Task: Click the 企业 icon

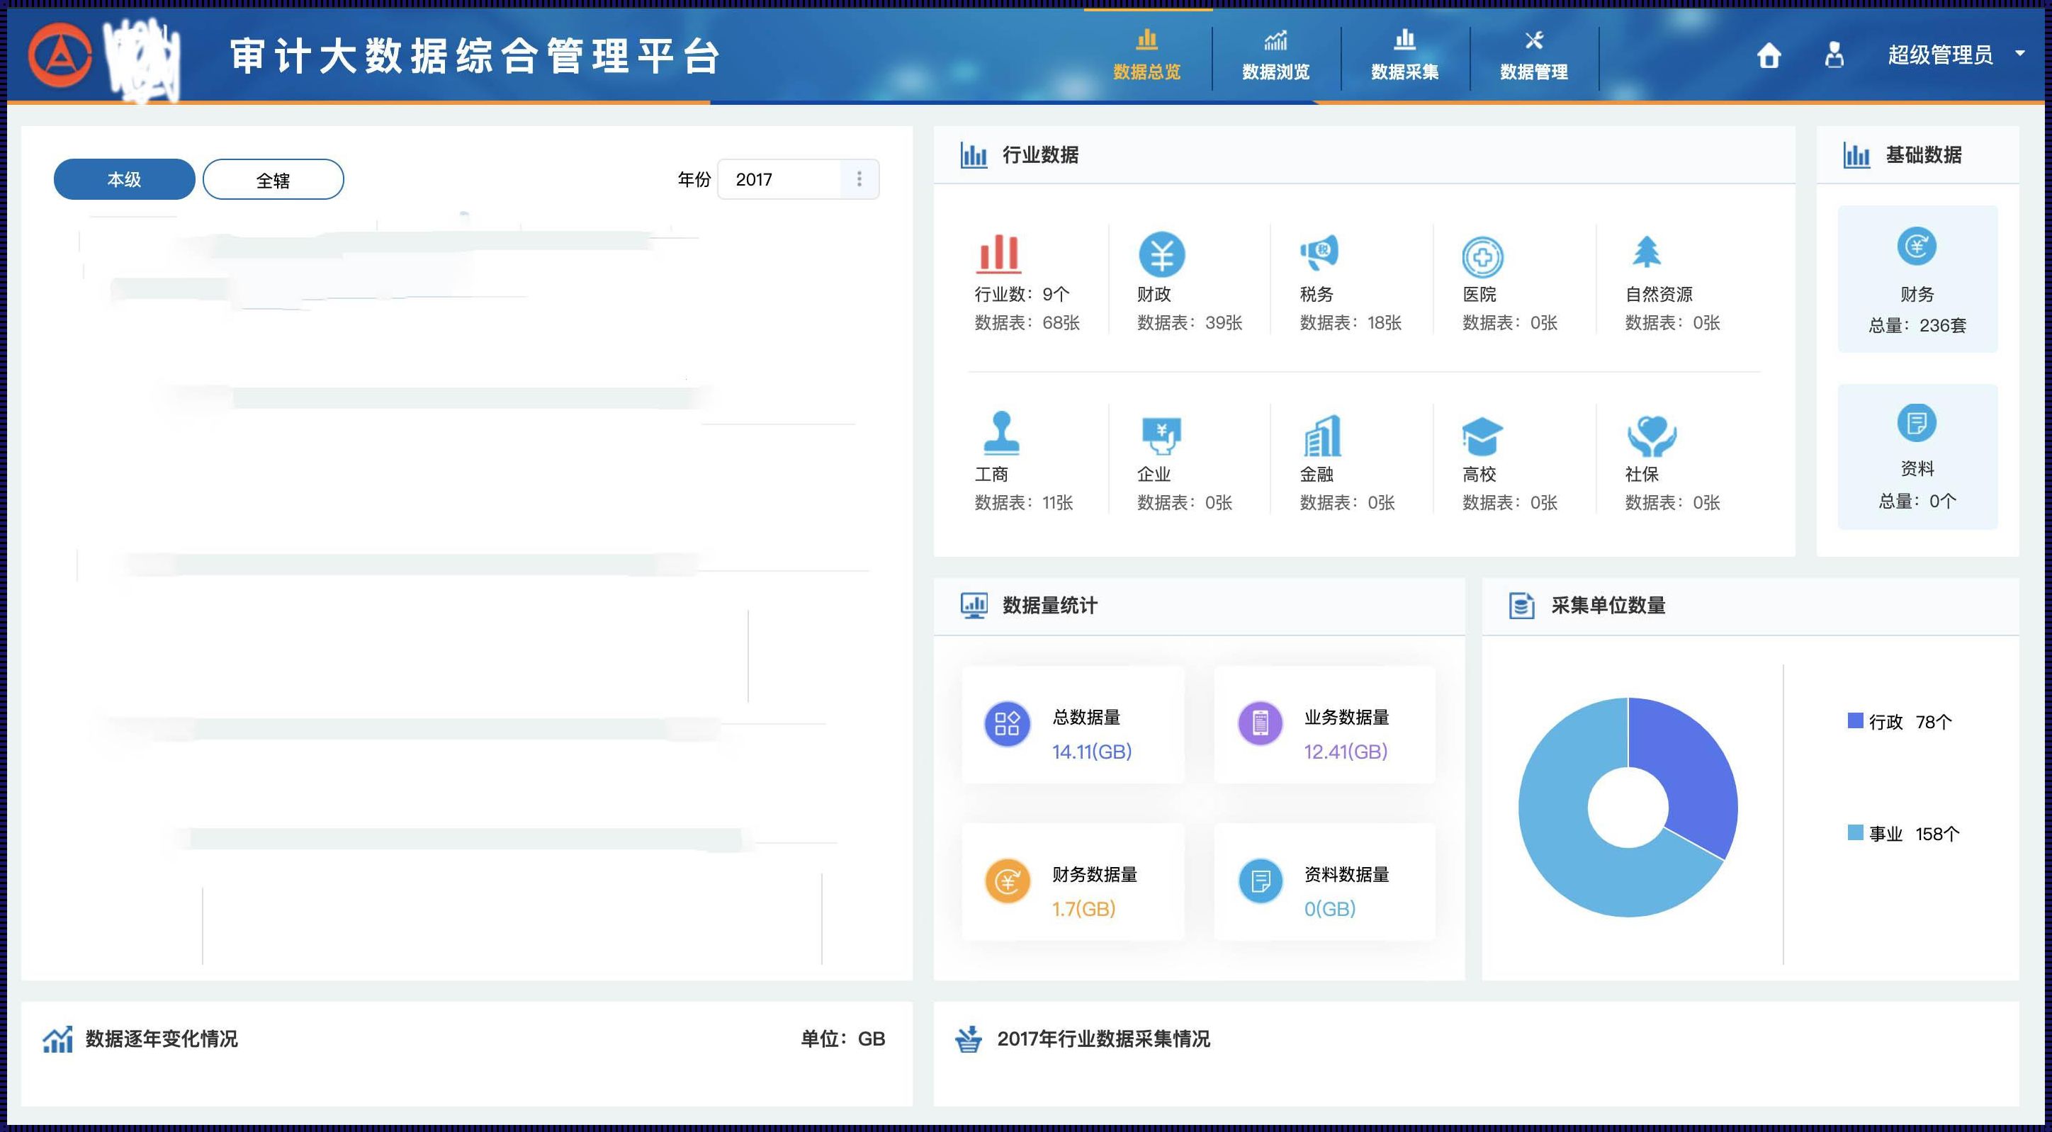Action: pos(1161,435)
